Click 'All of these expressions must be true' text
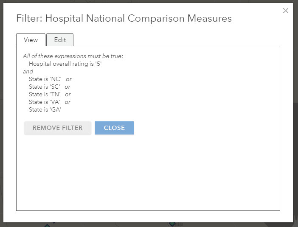Viewport: 298px width, 227px height. [73, 56]
